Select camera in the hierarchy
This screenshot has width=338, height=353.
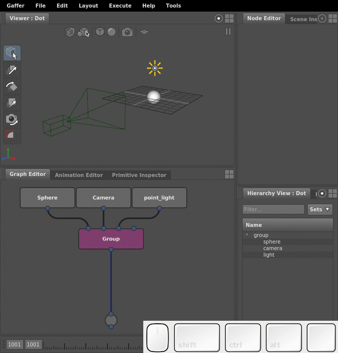272,248
